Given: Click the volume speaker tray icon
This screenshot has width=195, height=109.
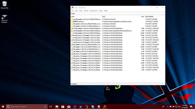Looking at the screenshot, I should click(x=179, y=106).
